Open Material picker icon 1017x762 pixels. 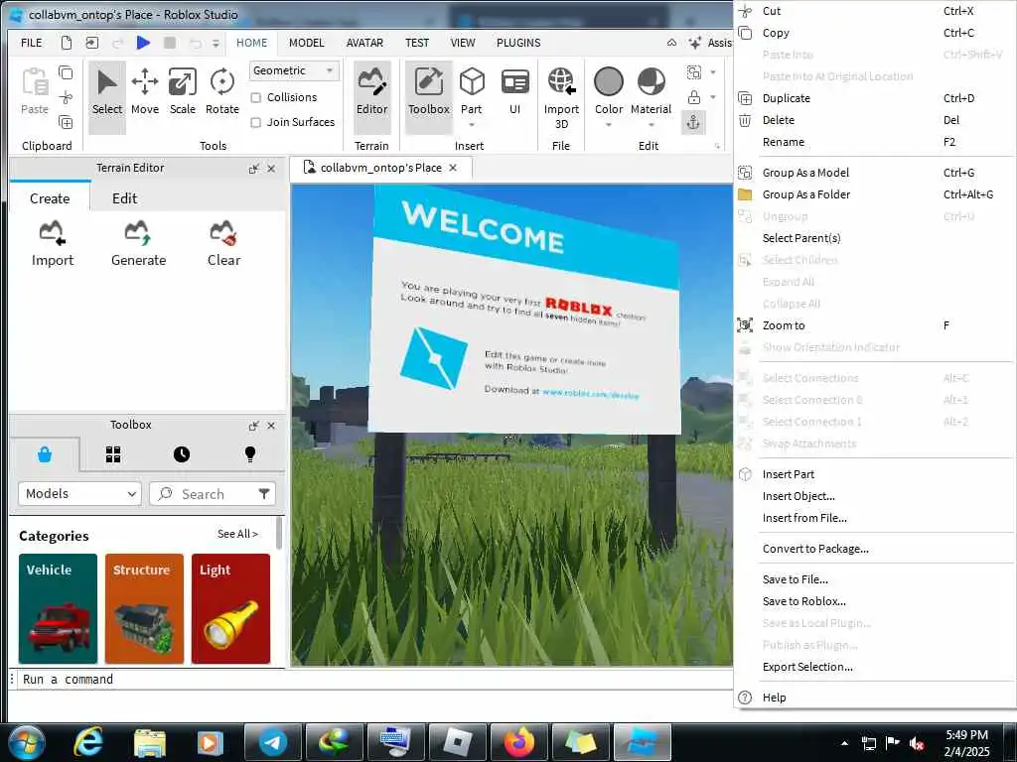pos(652,81)
